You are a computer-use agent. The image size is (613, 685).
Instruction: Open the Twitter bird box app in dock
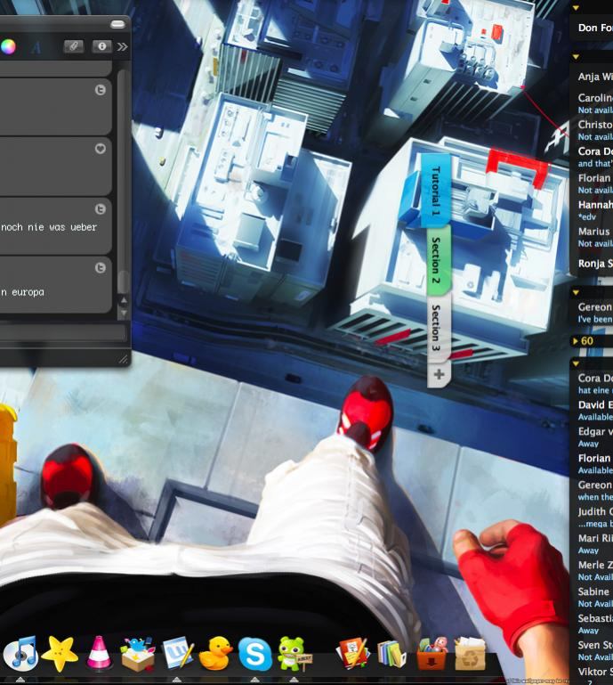pos(138,654)
